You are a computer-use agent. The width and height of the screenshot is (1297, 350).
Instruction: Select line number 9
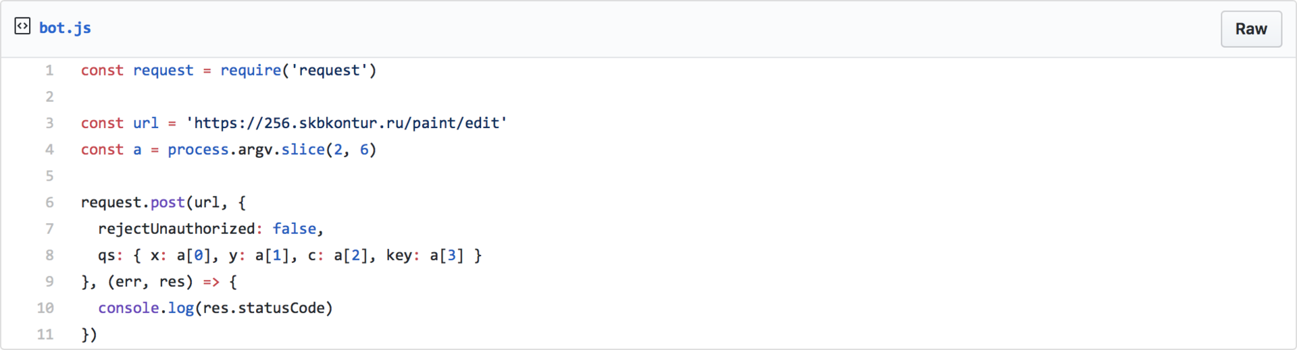coord(49,281)
